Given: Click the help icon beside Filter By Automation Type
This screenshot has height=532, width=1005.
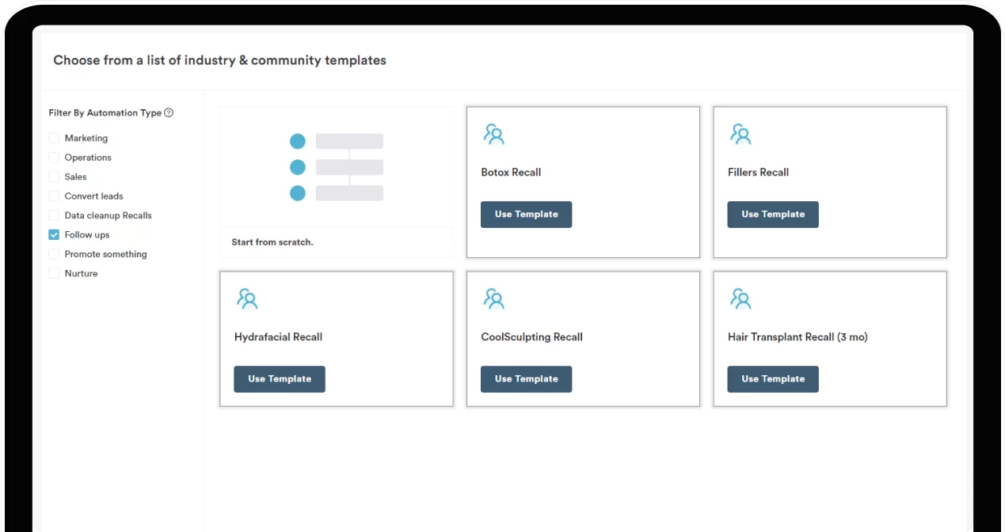Looking at the screenshot, I should tap(169, 113).
